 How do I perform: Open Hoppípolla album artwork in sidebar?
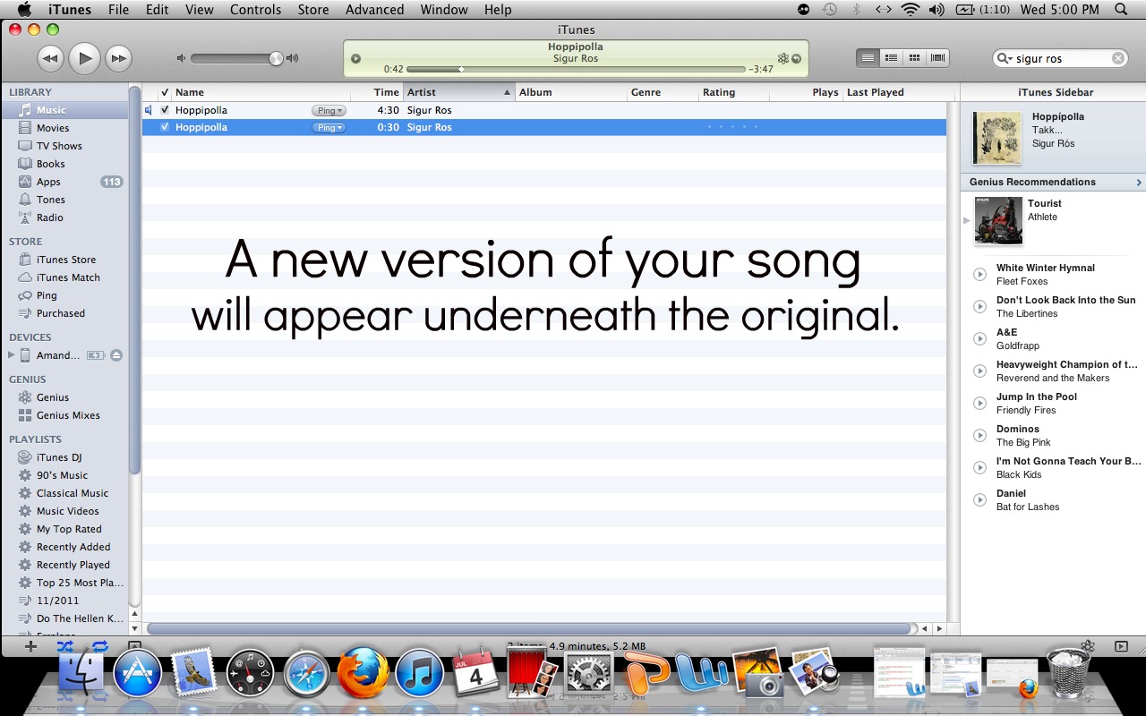(997, 138)
